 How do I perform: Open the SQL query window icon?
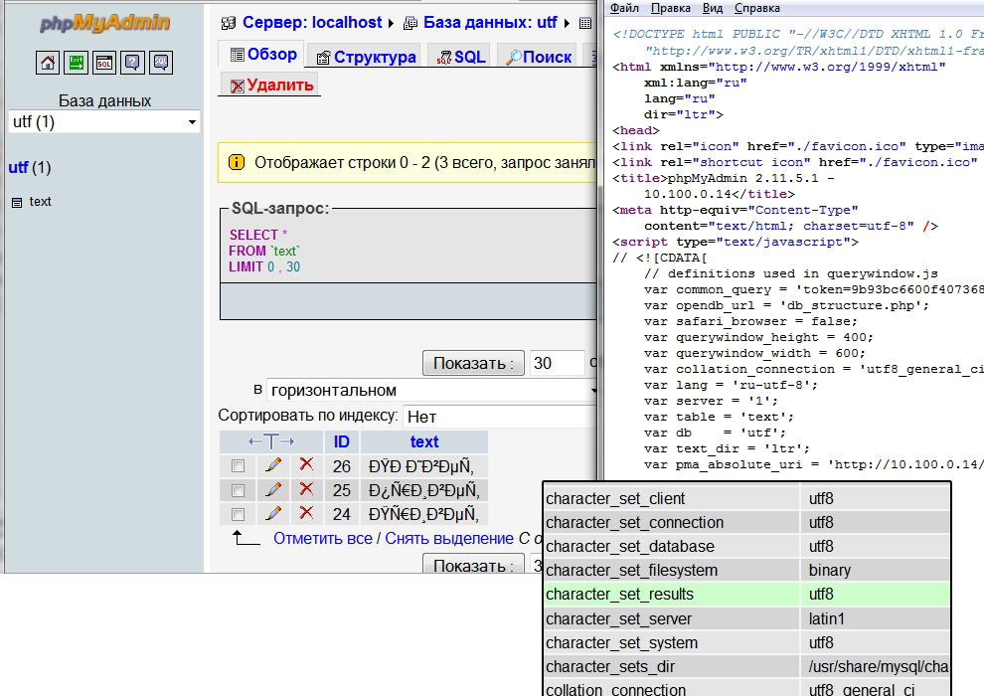[104, 64]
